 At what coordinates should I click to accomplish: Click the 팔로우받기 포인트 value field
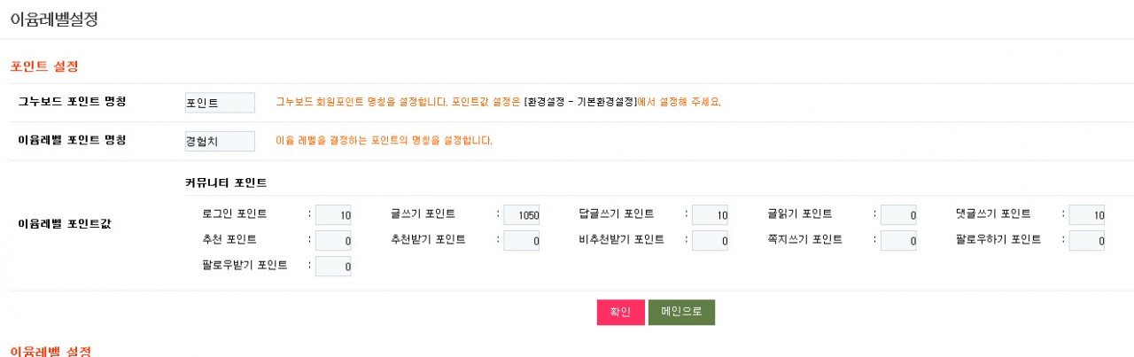click(x=333, y=266)
